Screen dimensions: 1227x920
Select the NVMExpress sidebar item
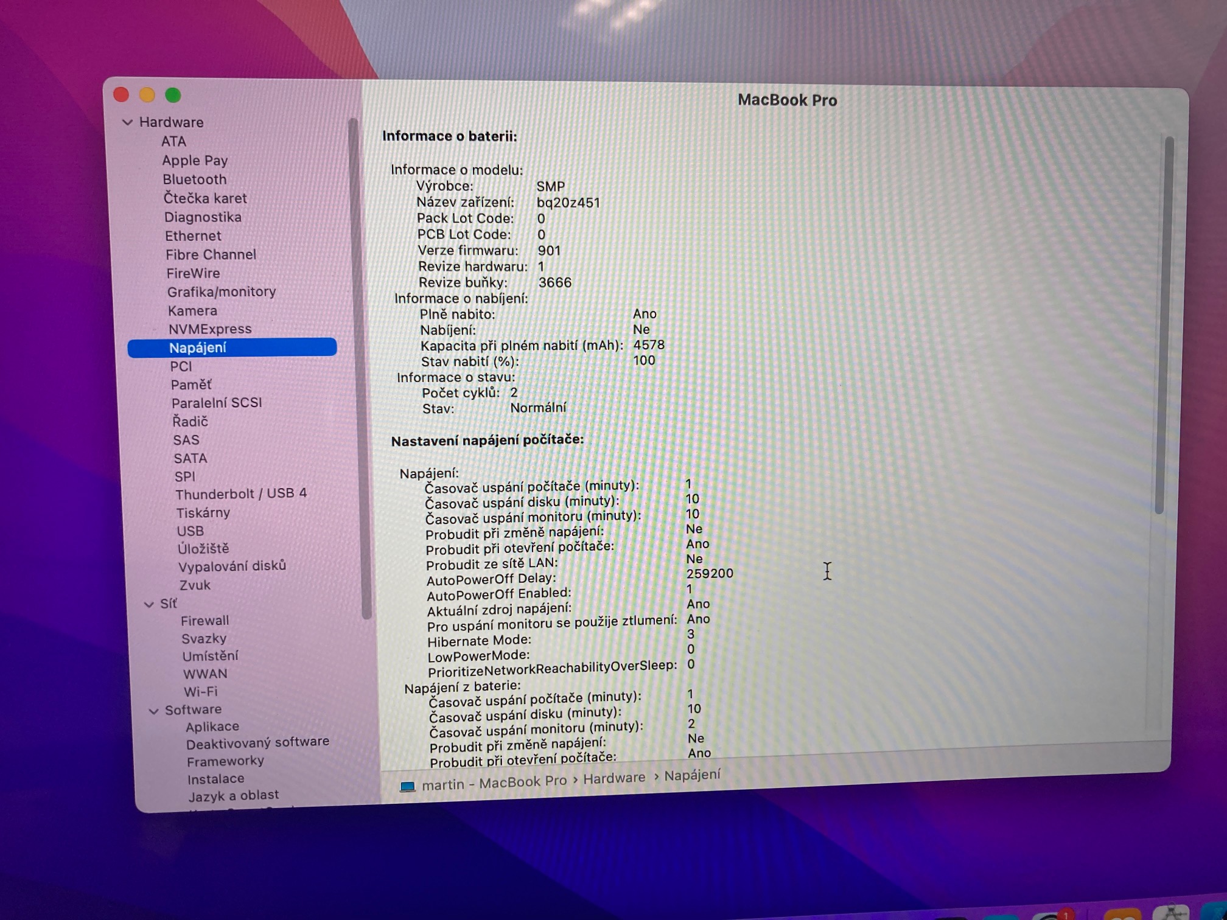[x=209, y=329]
